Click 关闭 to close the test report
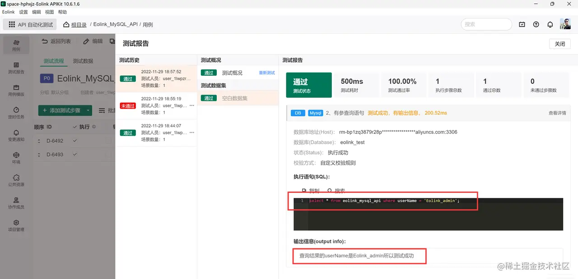 coord(560,44)
